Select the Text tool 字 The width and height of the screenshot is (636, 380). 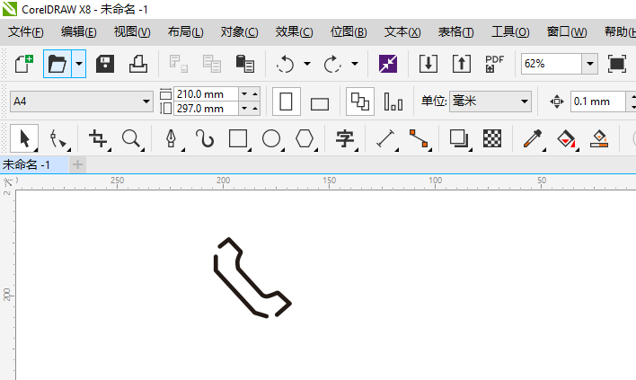click(x=345, y=138)
